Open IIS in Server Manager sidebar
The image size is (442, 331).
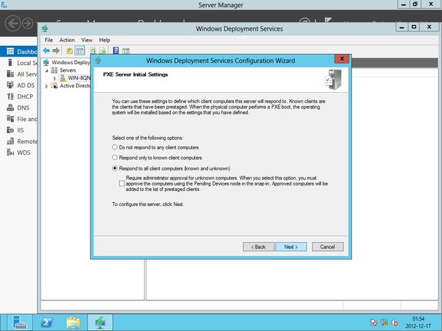18,130
